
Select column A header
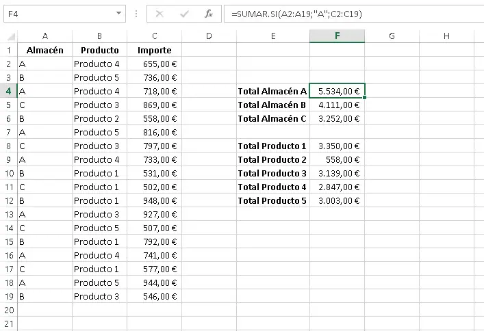pos(44,36)
